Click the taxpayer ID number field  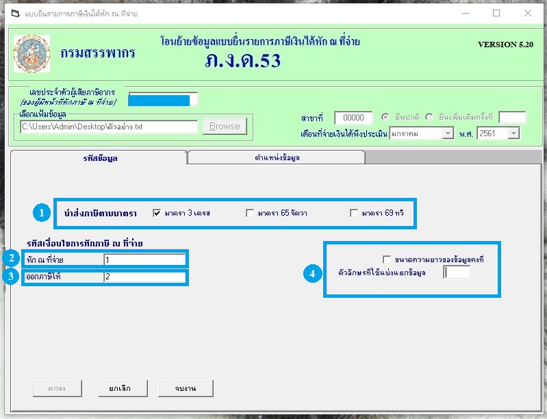pos(163,99)
